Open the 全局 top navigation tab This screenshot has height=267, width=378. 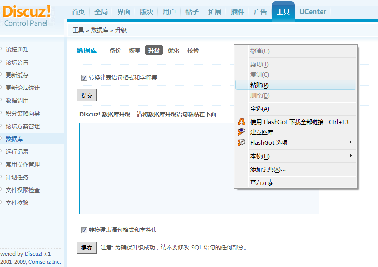[101, 12]
